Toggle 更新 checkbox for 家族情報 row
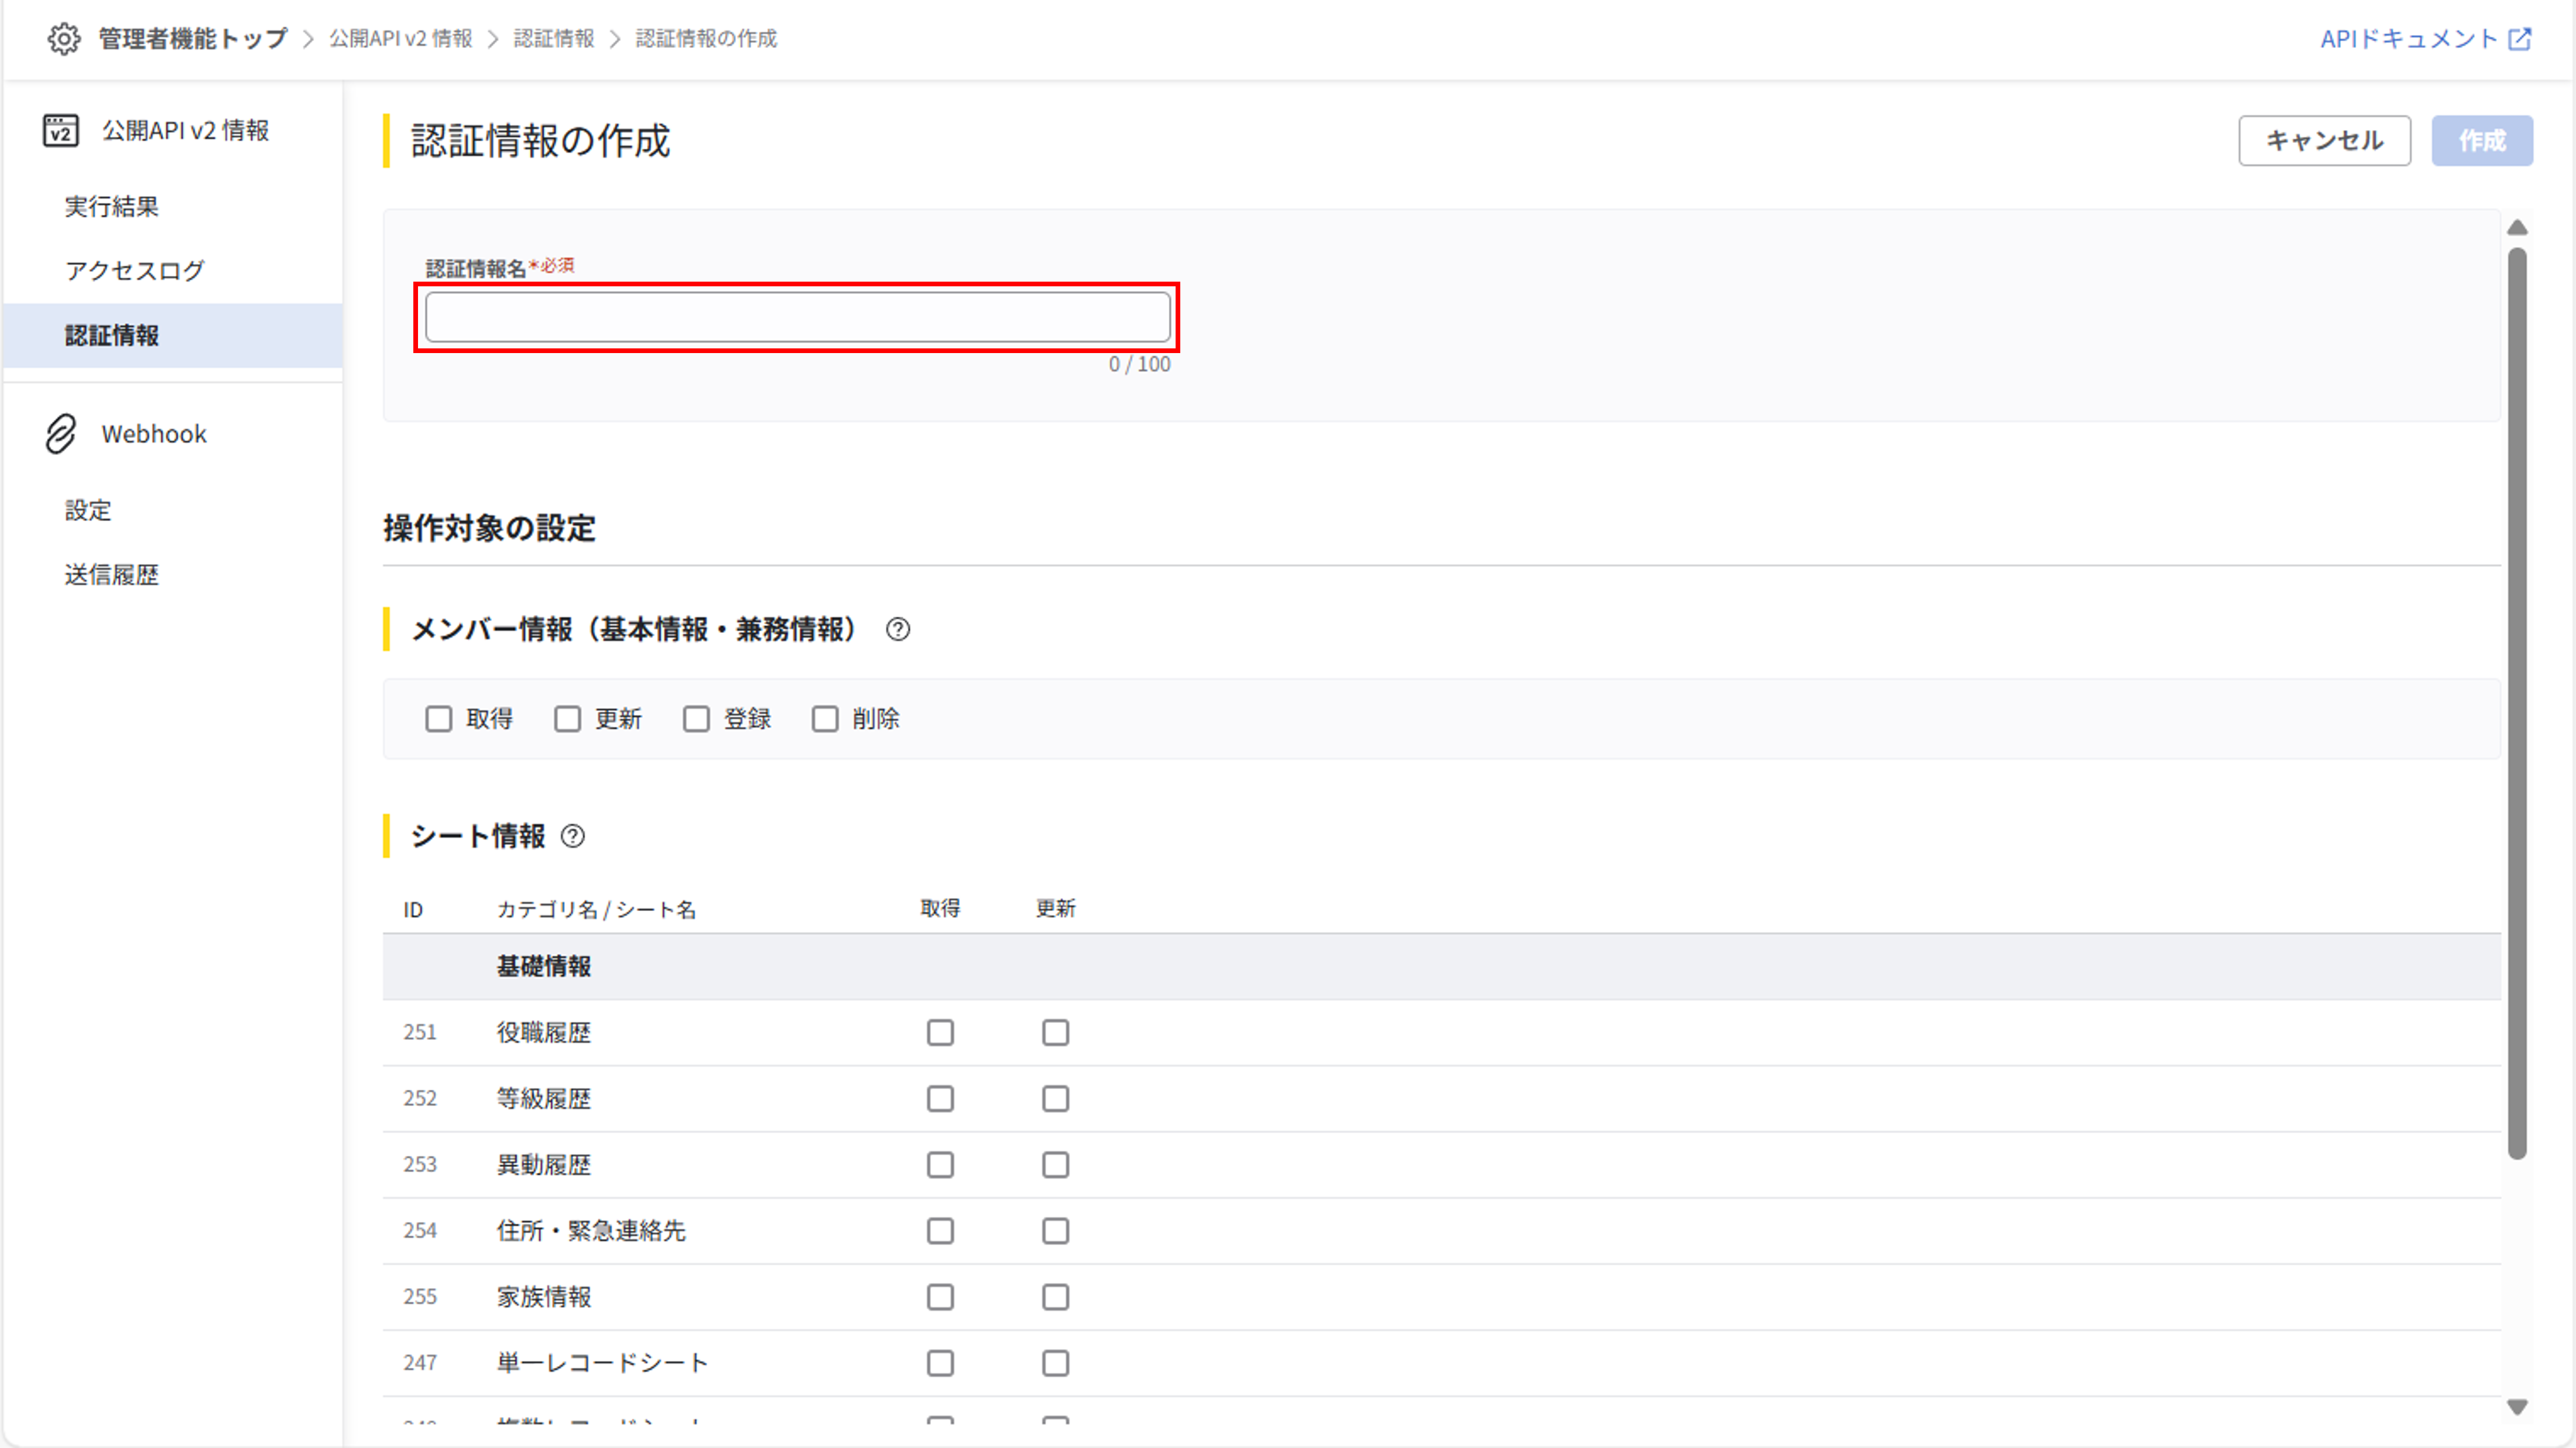The height and width of the screenshot is (1448, 2576). (1055, 1297)
